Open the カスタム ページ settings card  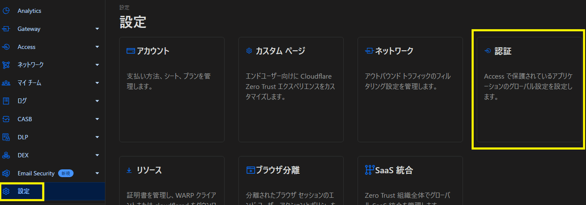pyautogui.click(x=291, y=89)
